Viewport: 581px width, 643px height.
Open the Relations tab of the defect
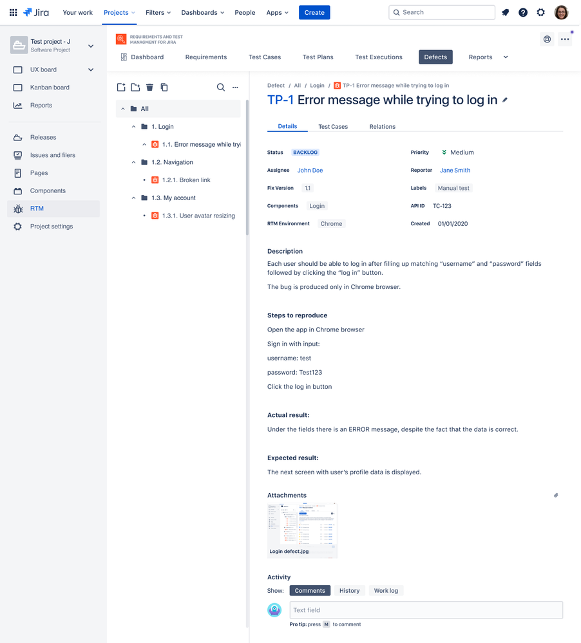click(382, 126)
